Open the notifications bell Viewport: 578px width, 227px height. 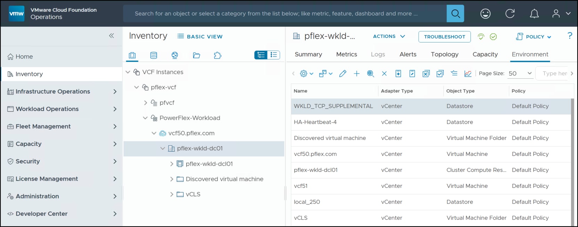tap(534, 14)
